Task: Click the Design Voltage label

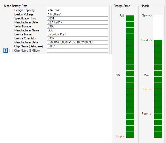Action: pos(24,14)
